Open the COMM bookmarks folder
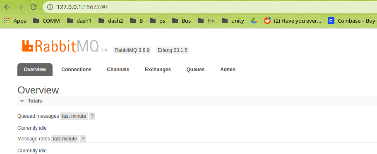 [x=46, y=21]
